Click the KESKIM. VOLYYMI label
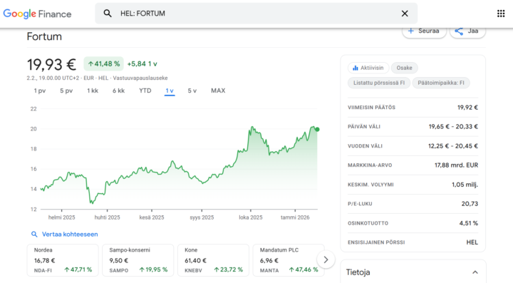This screenshot has width=513, height=283. tap(370, 185)
